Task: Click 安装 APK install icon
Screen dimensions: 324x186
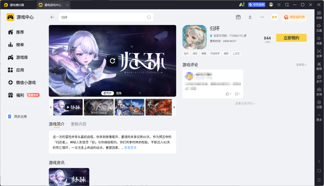Action: [x=319, y=92]
